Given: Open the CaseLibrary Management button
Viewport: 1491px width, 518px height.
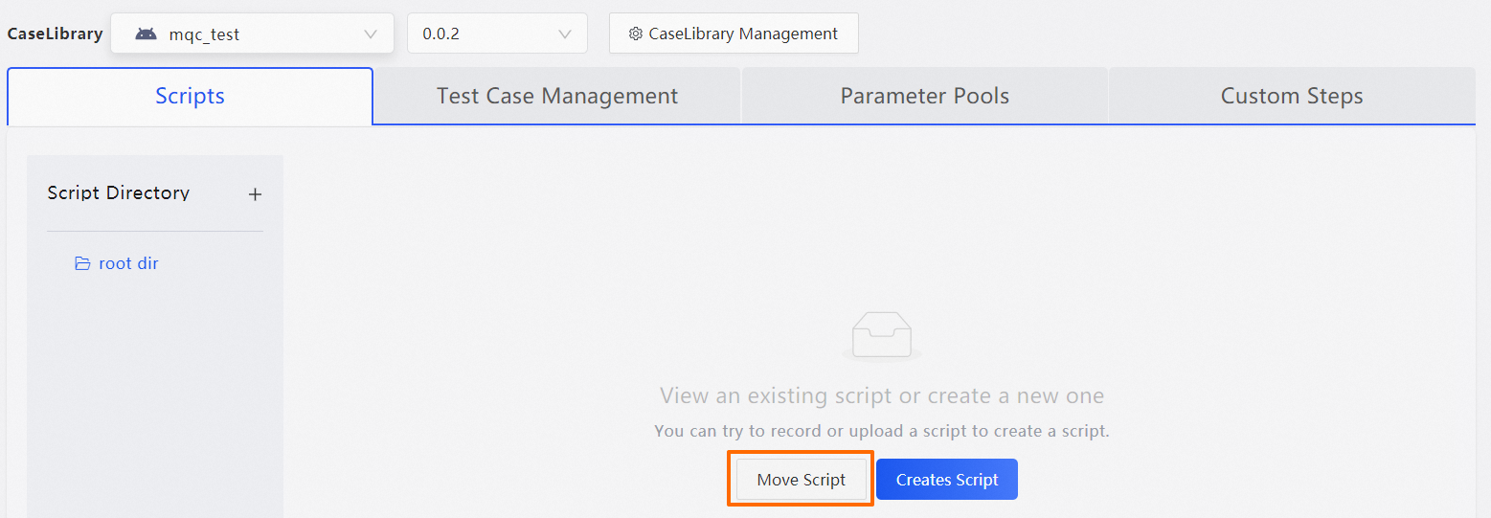Looking at the screenshot, I should [x=734, y=34].
